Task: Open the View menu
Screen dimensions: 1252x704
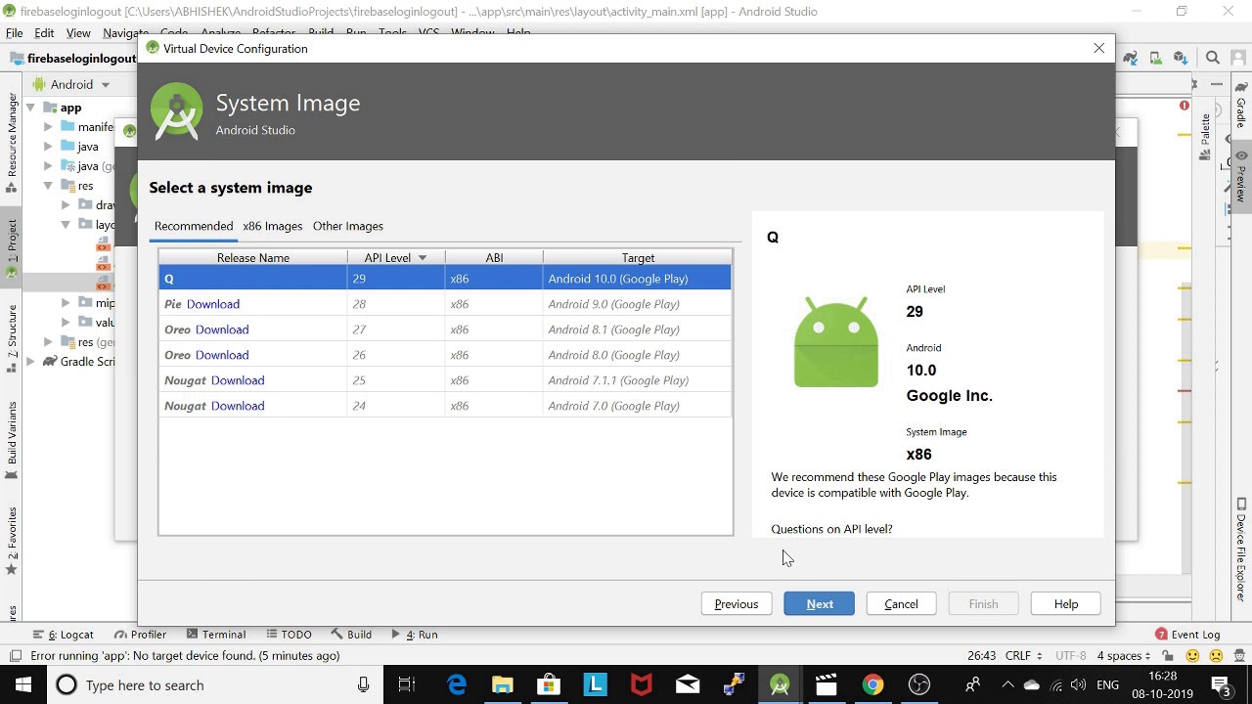Action: click(78, 32)
